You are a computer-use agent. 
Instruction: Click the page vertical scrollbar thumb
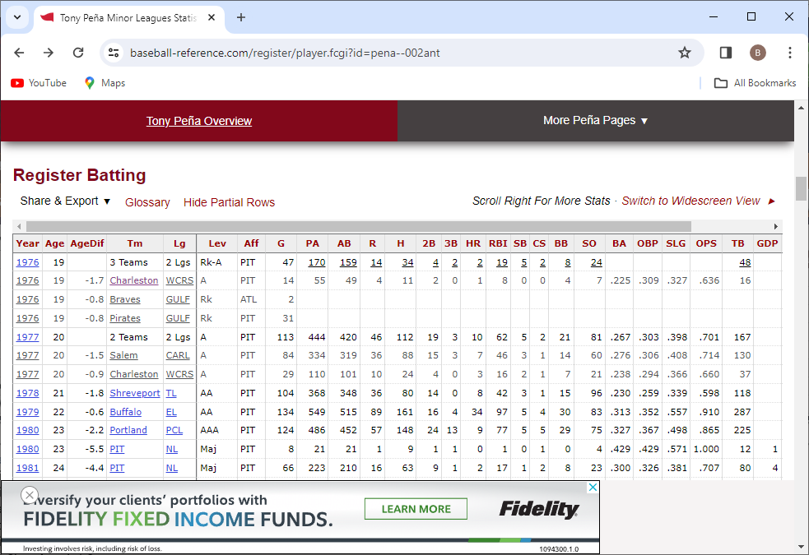point(801,188)
